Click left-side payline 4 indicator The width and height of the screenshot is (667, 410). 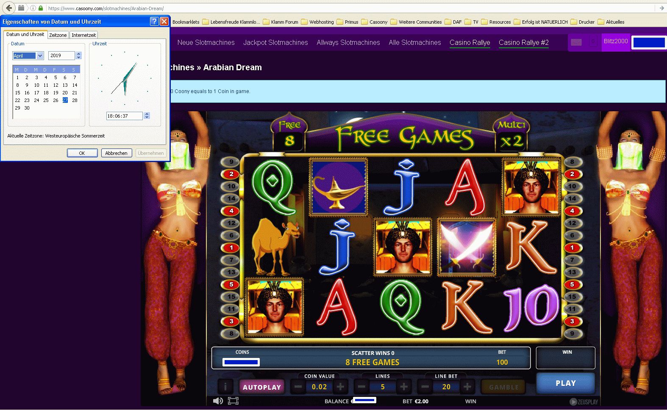231,211
